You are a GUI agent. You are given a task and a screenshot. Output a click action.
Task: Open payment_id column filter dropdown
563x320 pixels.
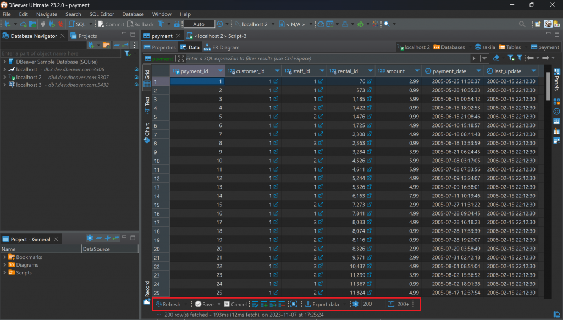click(x=220, y=71)
